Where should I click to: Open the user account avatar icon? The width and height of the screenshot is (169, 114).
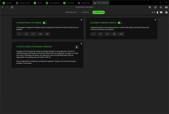pyautogui.click(x=166, y=7)
